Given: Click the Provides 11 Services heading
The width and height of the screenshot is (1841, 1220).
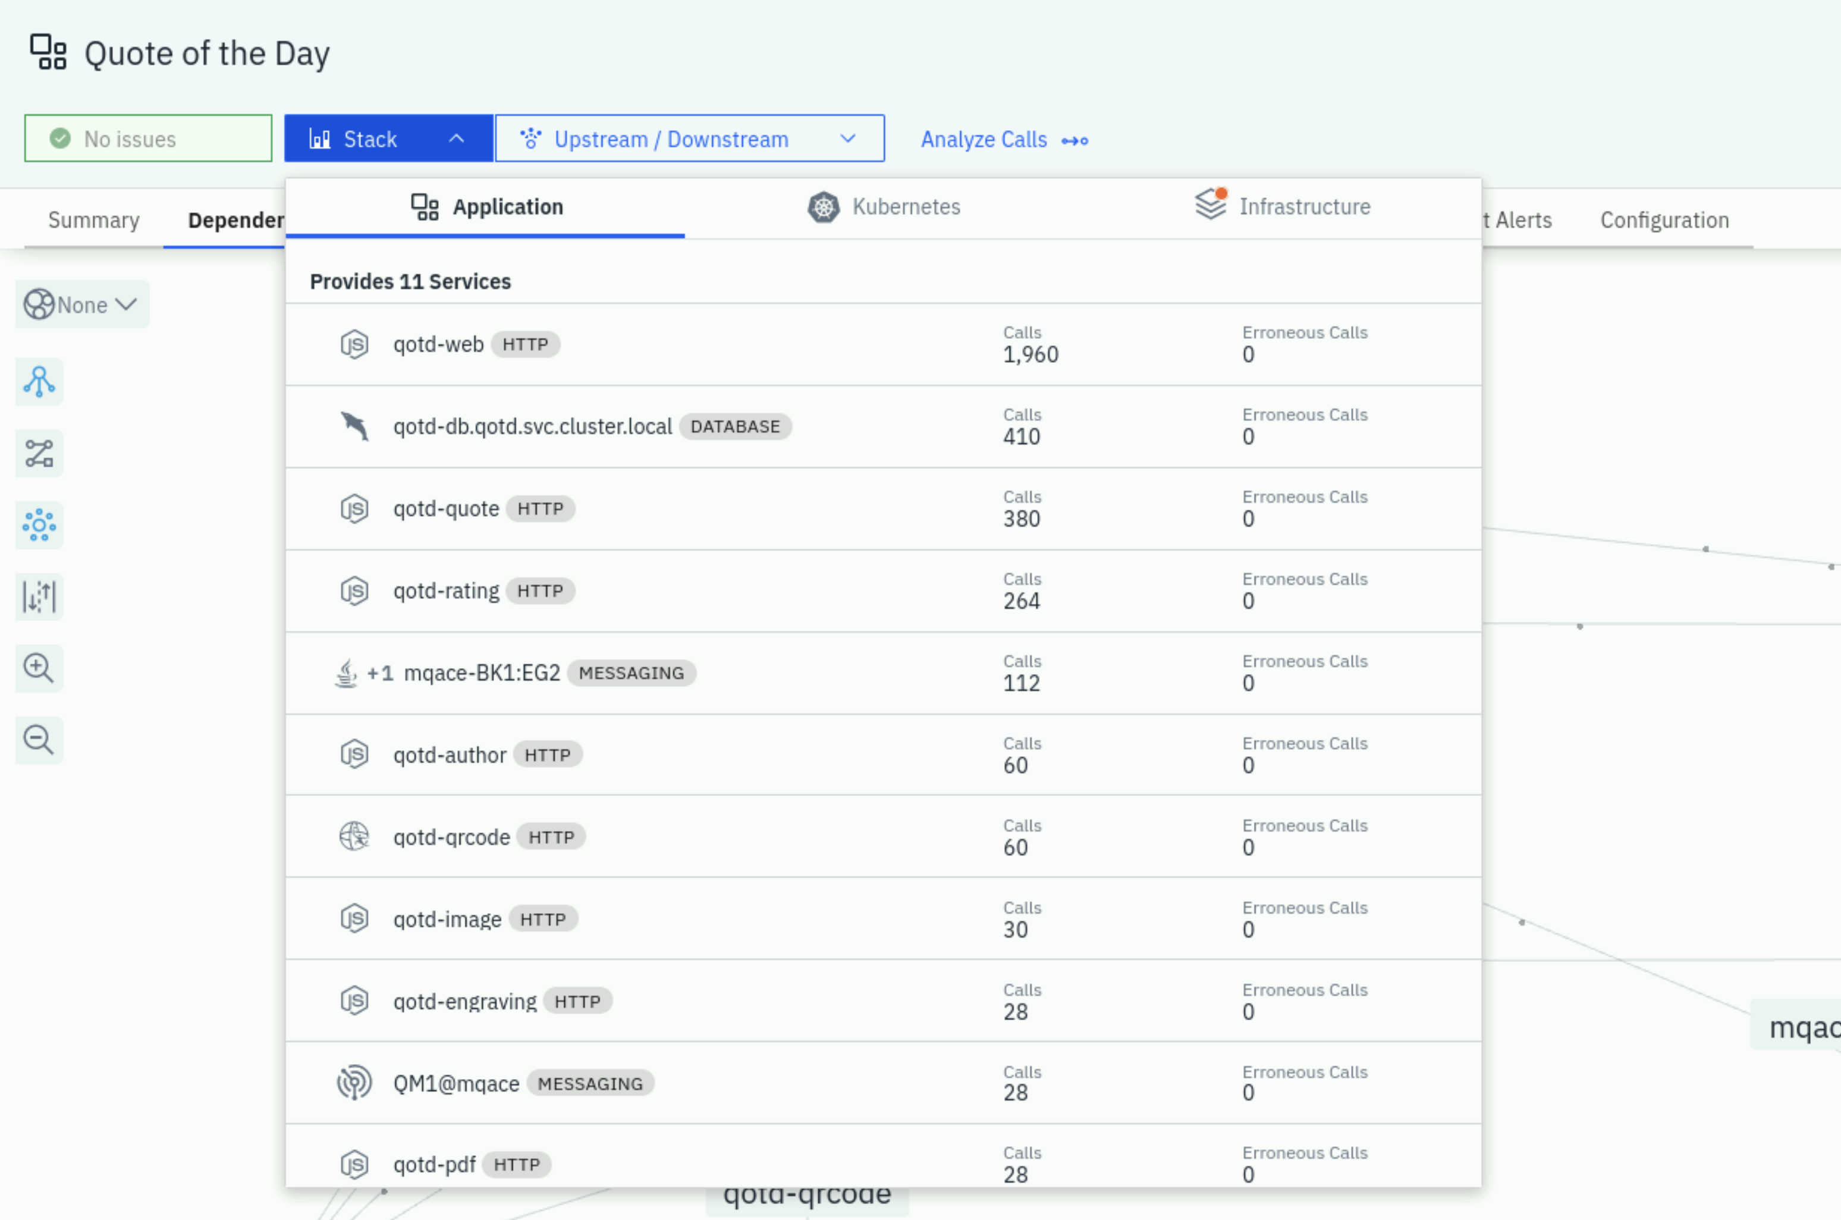Looking at the screenshot, I should pos(410,282).
